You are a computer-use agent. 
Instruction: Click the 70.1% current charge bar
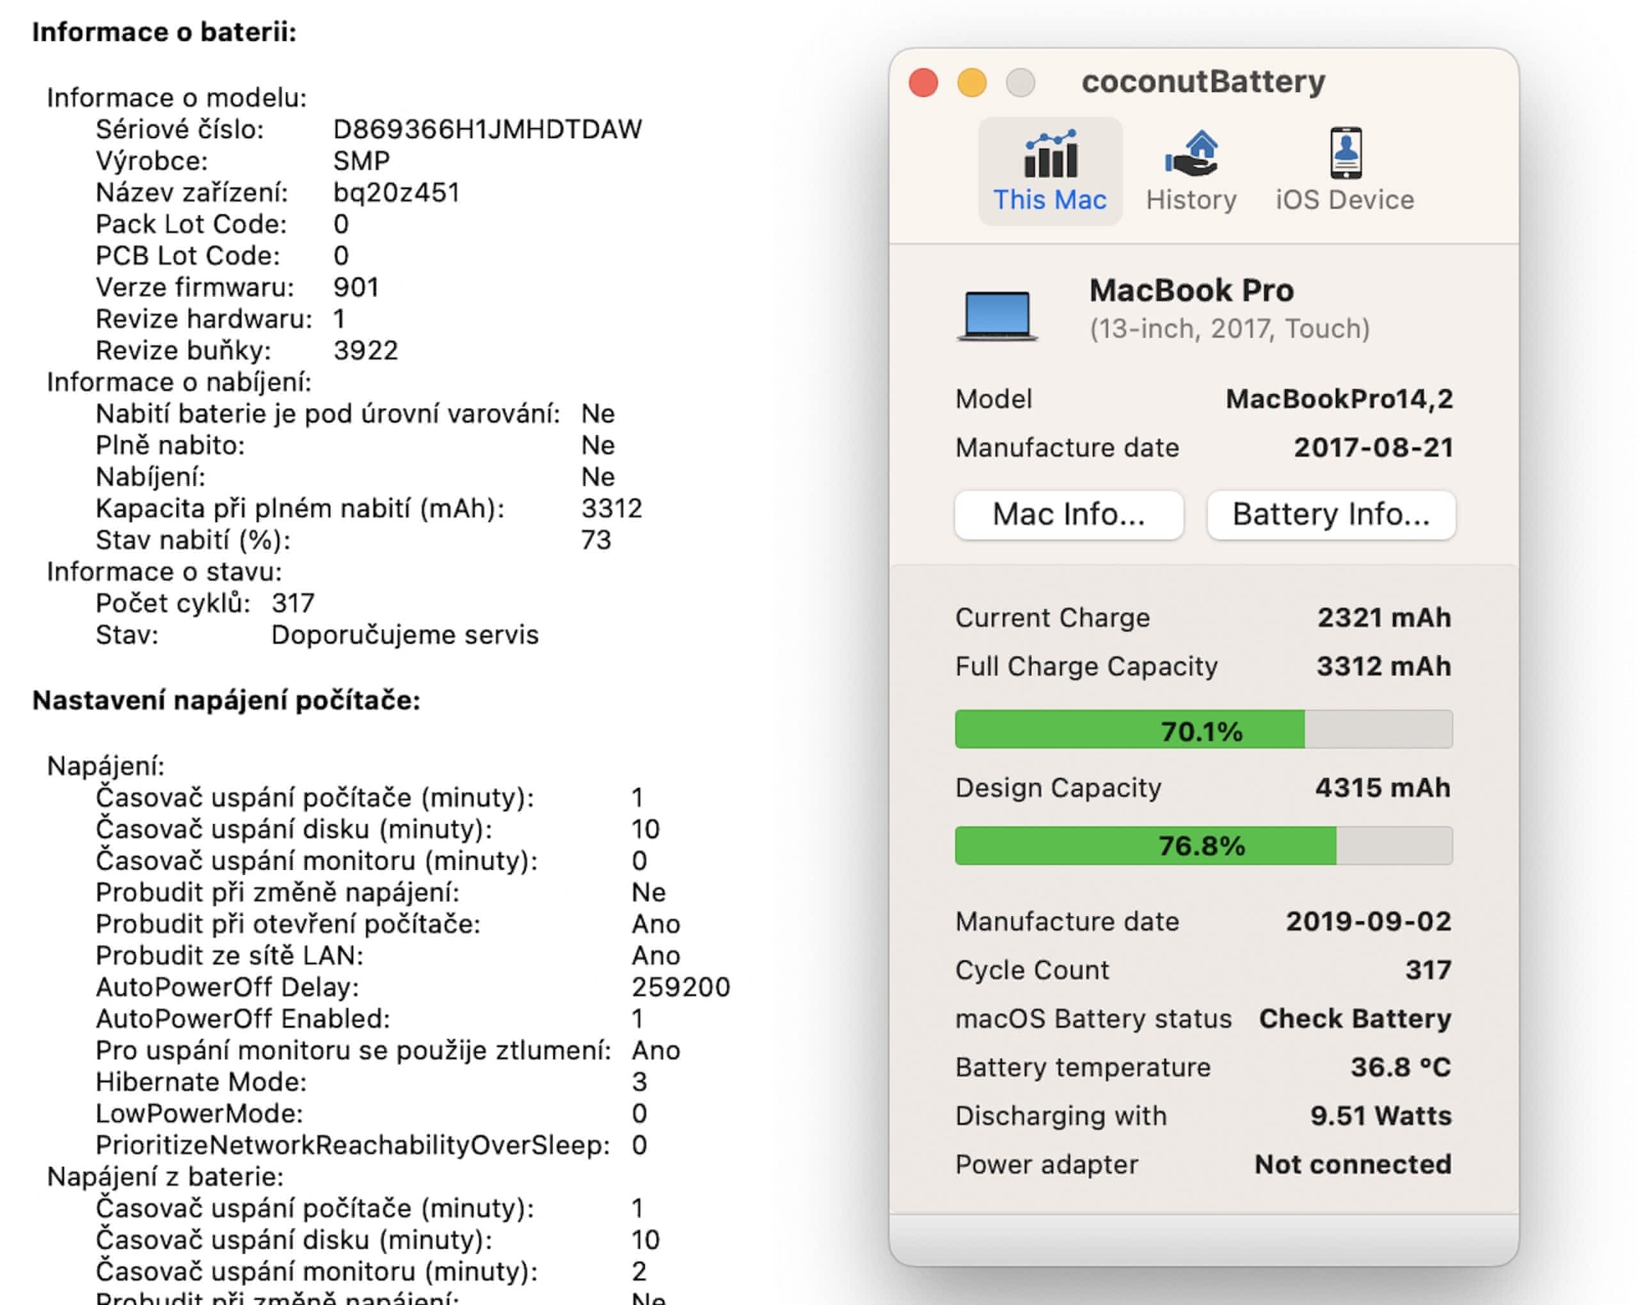click(1203, 730)
